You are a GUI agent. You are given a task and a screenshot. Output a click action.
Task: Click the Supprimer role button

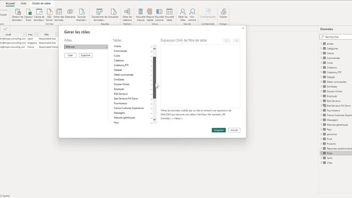pyautogui.click(x=86, y=55)
